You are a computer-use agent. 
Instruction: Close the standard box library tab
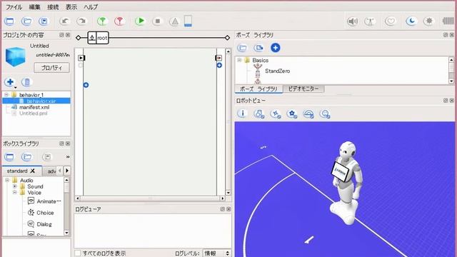click(33, 171)
